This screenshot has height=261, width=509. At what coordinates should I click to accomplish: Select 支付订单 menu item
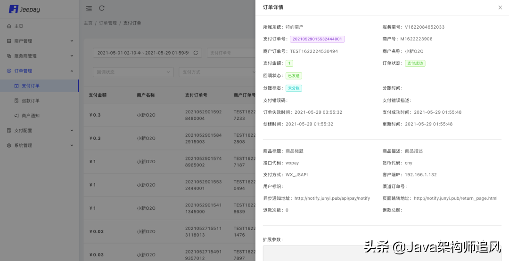[x=39, y=86]
